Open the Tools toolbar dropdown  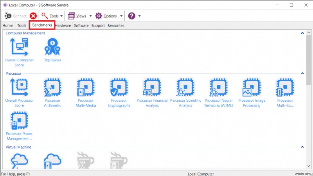coord(52,16)
